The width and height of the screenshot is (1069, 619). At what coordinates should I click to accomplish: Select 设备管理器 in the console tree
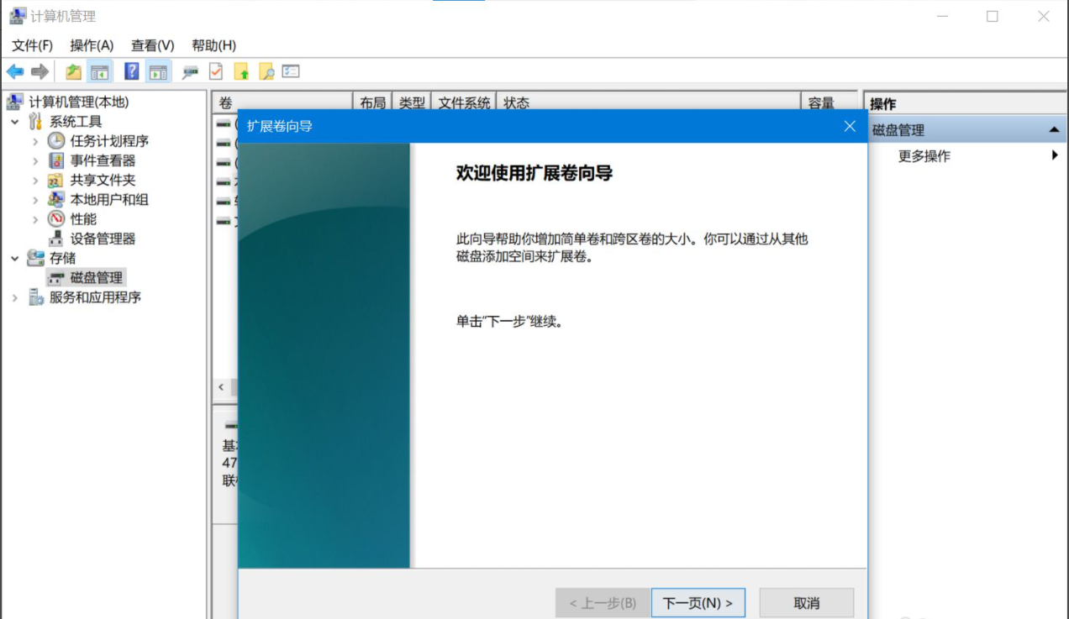103,239
